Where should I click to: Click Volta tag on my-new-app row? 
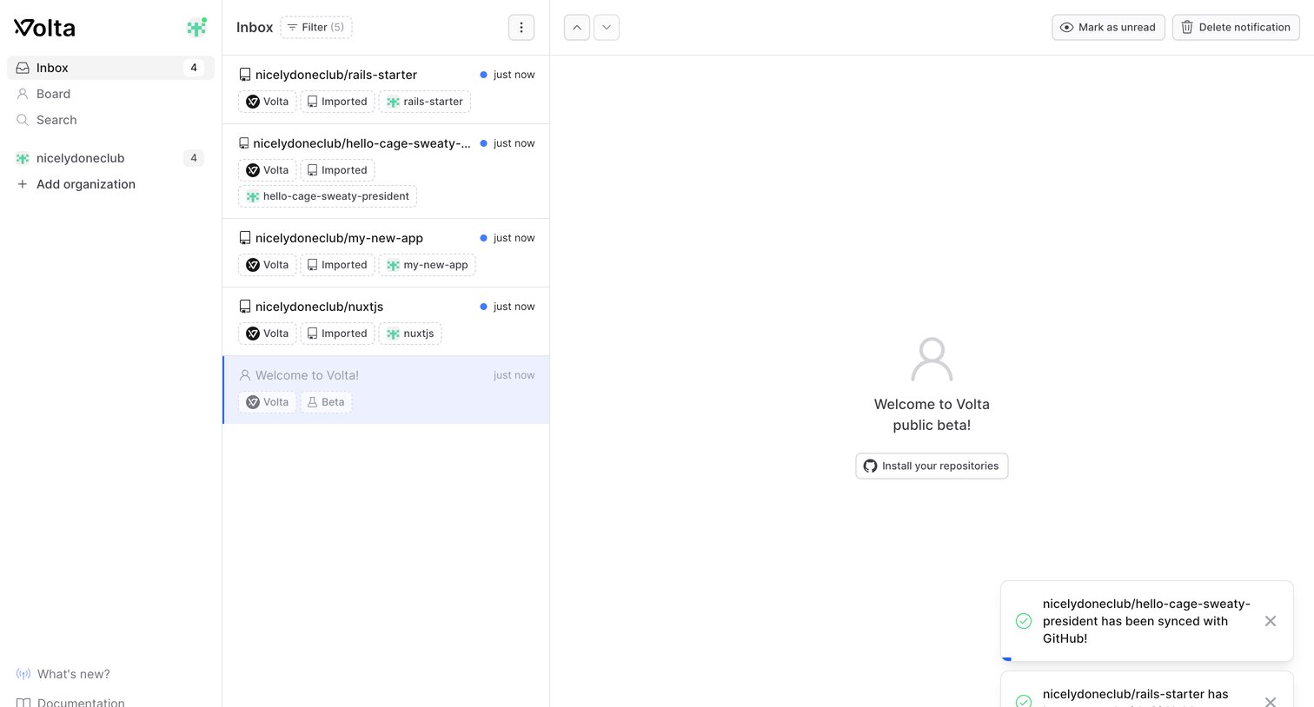coord(268,265)
